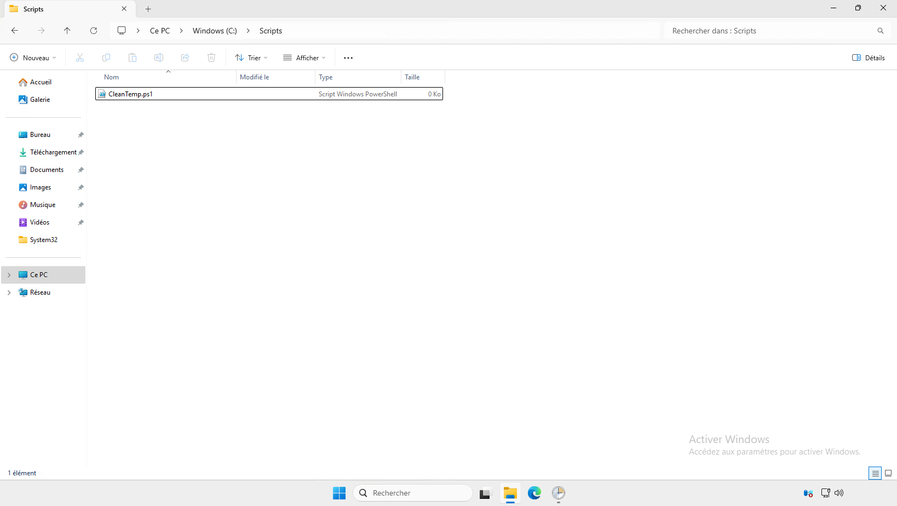Expand the Ce PC tree node
Image resolution: width=897 pixels, height=506 pixels.
(9, 275)
